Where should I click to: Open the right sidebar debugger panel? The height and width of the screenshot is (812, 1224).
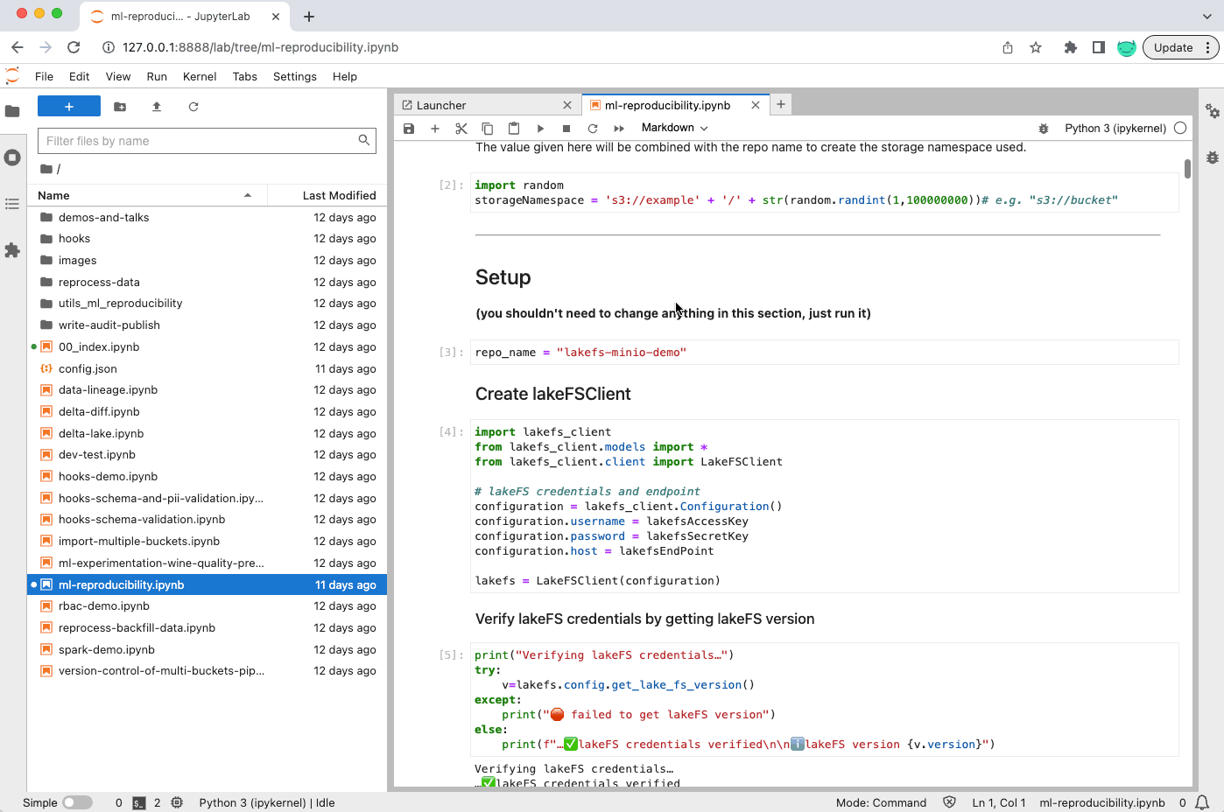tap(1213, 157)
